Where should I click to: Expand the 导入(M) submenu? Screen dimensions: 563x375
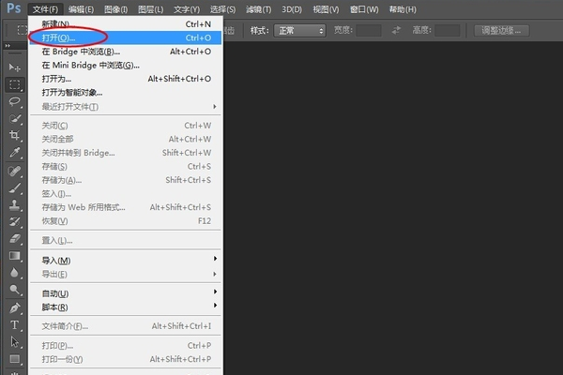pyautogui.click(x=126, y=261)
